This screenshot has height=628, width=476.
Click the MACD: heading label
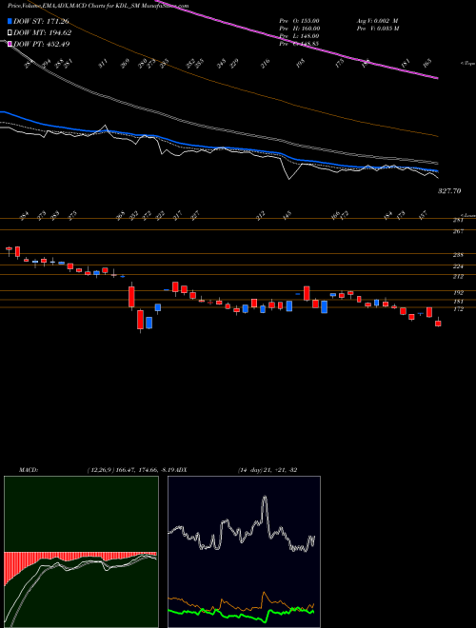click(28, 469)
